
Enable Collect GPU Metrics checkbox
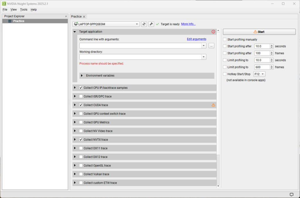click(x=81, y=122)
